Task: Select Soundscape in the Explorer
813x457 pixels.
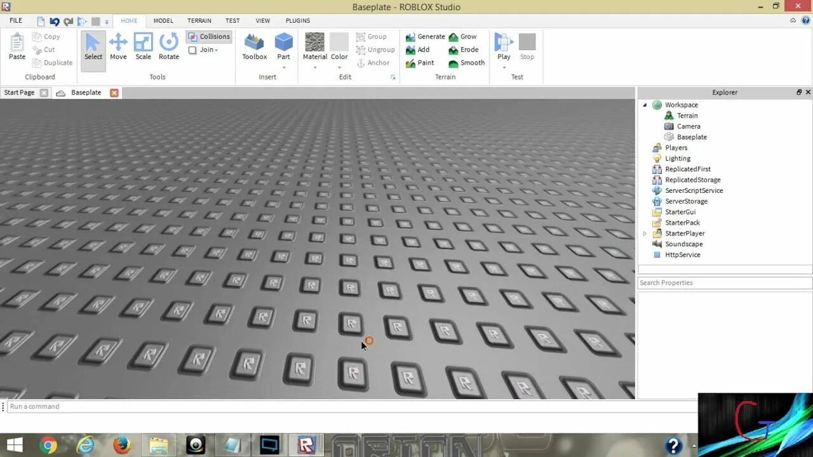Action: pos(683,244)
